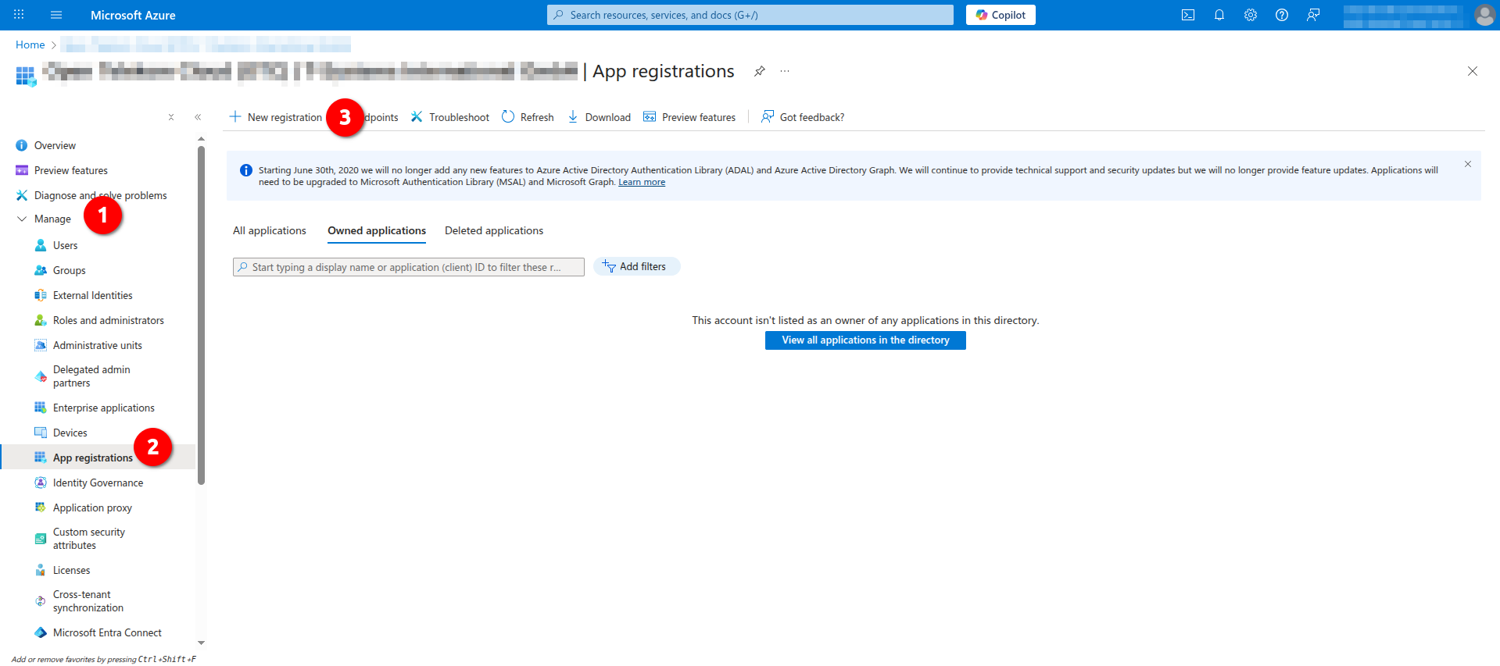Click the Refresh toolbar button
Viewport: 1500px width, 666px height.
(x=528, y=117)
